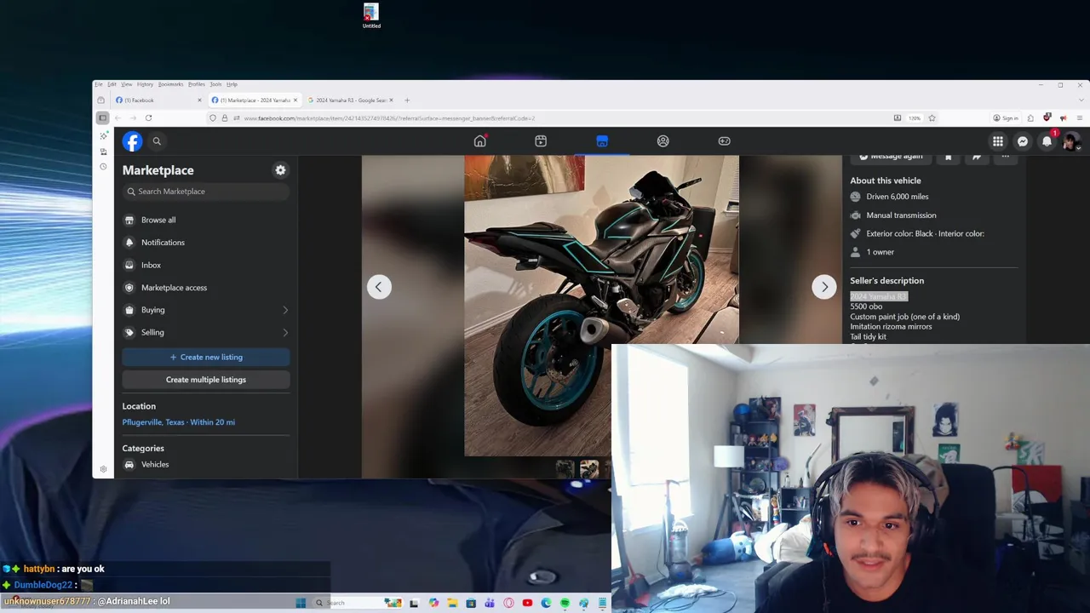The image size is (1090, 613).
Task: Open the View menu
Action: pyautogui.click(x=126, y=84)
